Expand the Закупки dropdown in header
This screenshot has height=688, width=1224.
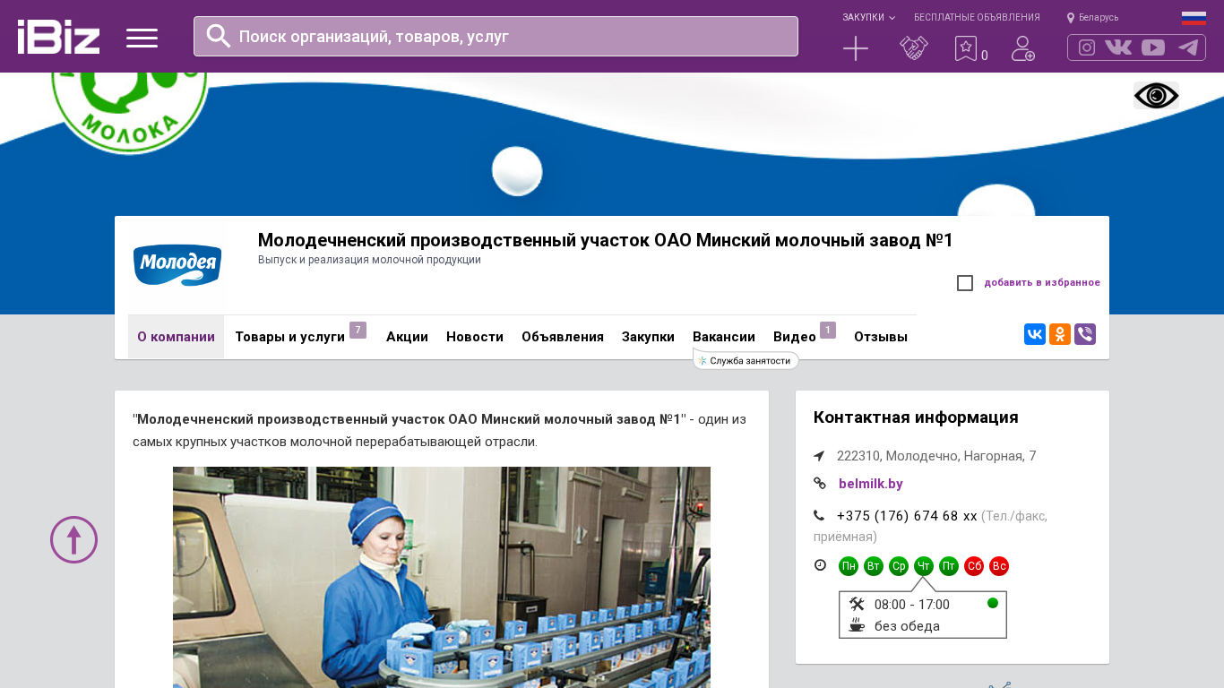[x=868, y=18]
